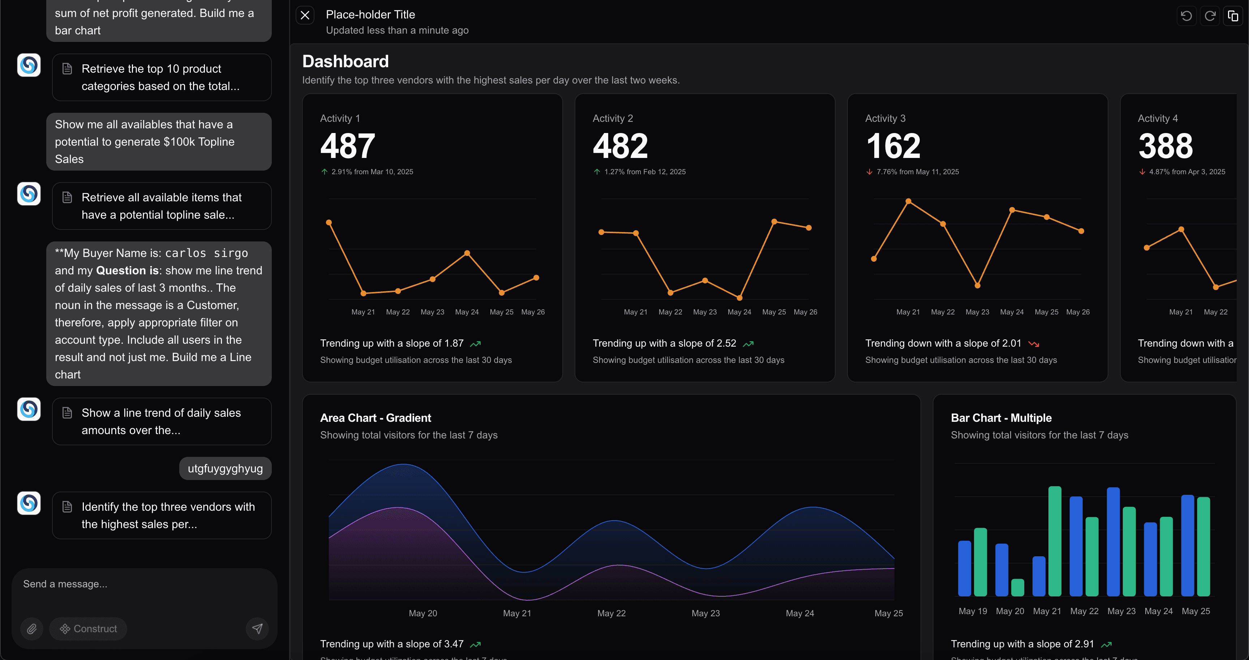Click the 'utgfuygyghyug' user message bubble
The width and height of the screenshot is (1249, 660).
(x=226, y=468)
